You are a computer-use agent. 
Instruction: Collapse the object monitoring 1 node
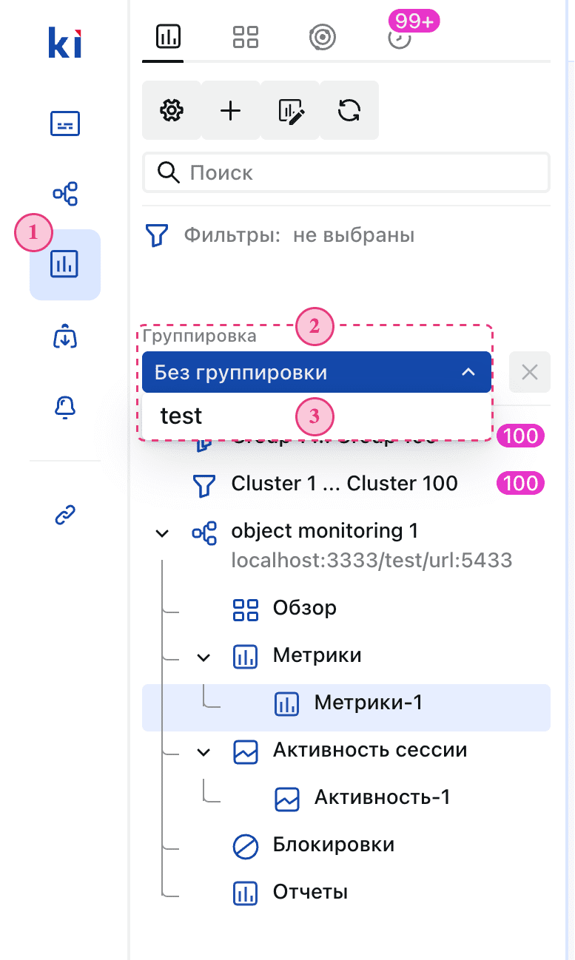(162, 533)
